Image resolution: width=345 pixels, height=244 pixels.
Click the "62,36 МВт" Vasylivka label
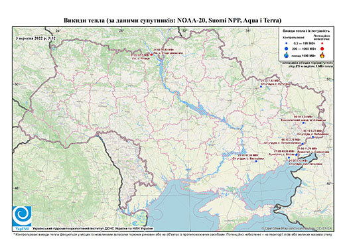point(248,156)
